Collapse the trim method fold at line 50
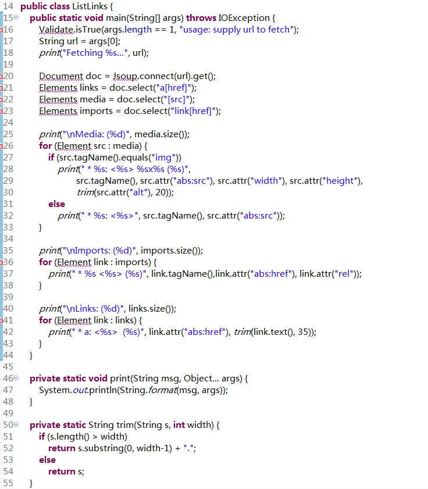 tap(16, 425)
